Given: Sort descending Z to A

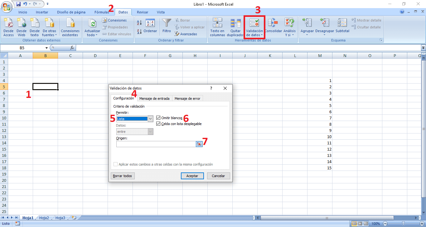Looking at the screenshot, I should point(139,31).
